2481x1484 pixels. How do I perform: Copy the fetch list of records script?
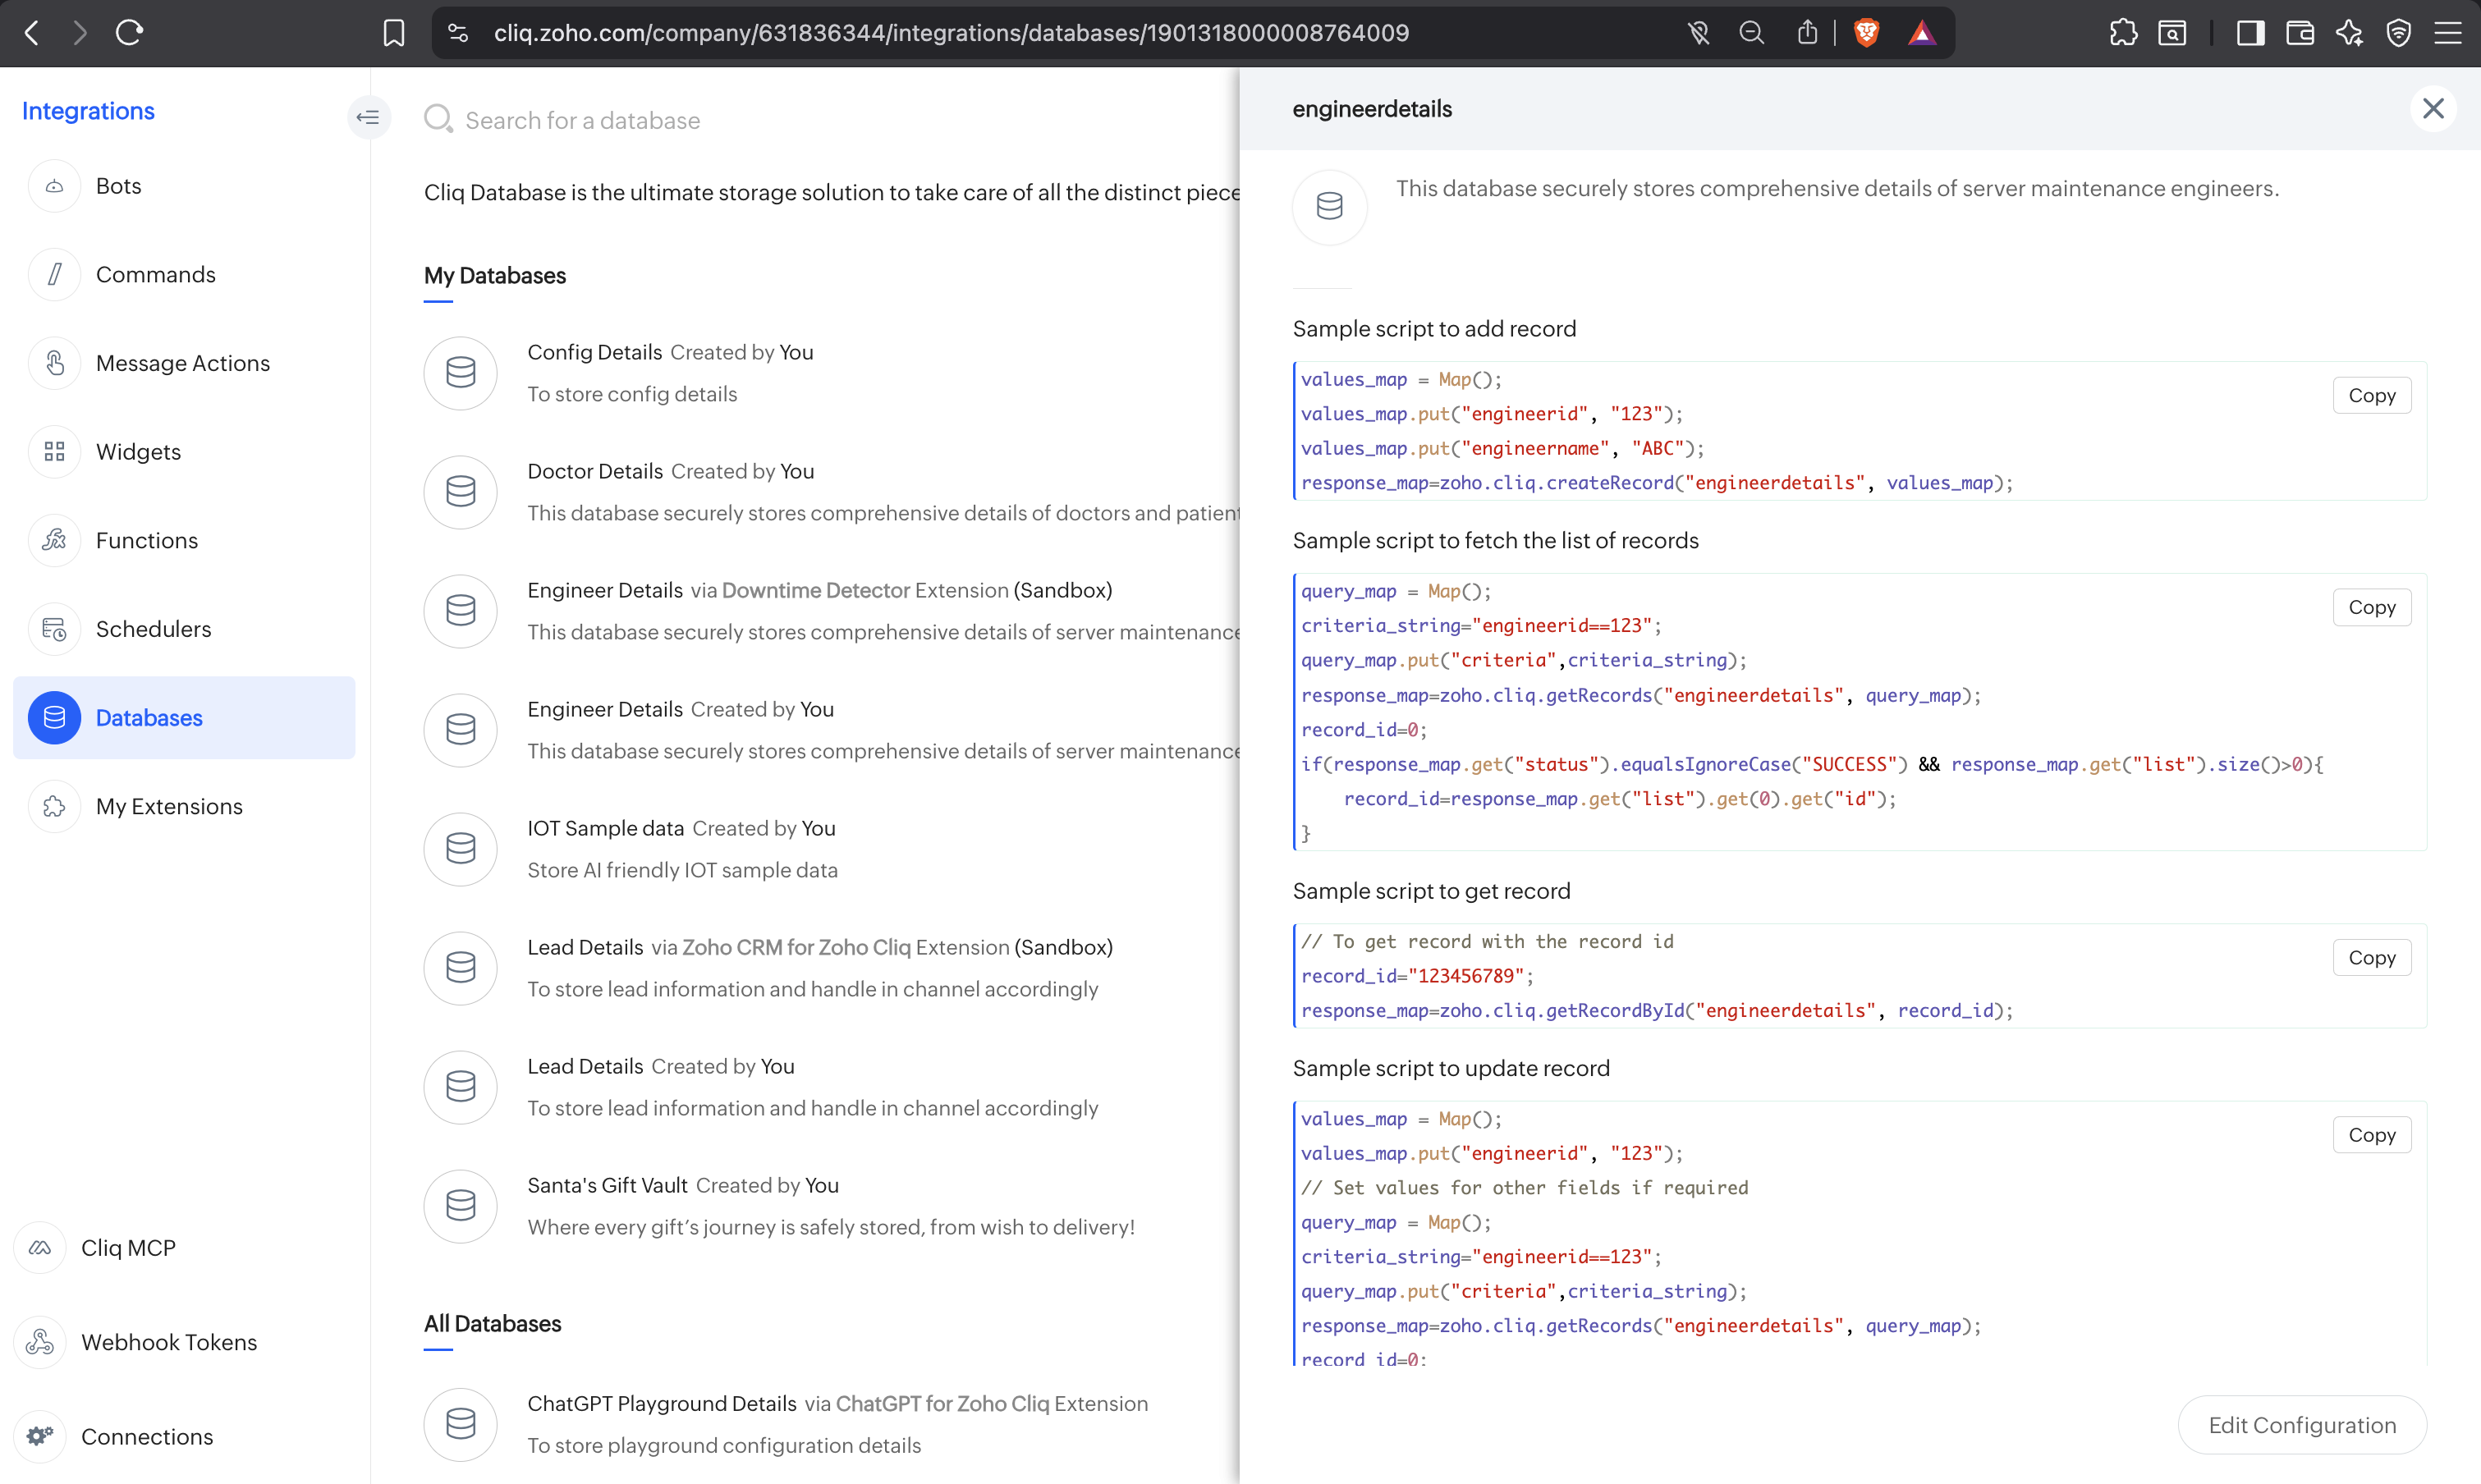2372,607
